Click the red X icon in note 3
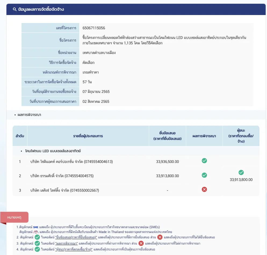 click(141, 243)
